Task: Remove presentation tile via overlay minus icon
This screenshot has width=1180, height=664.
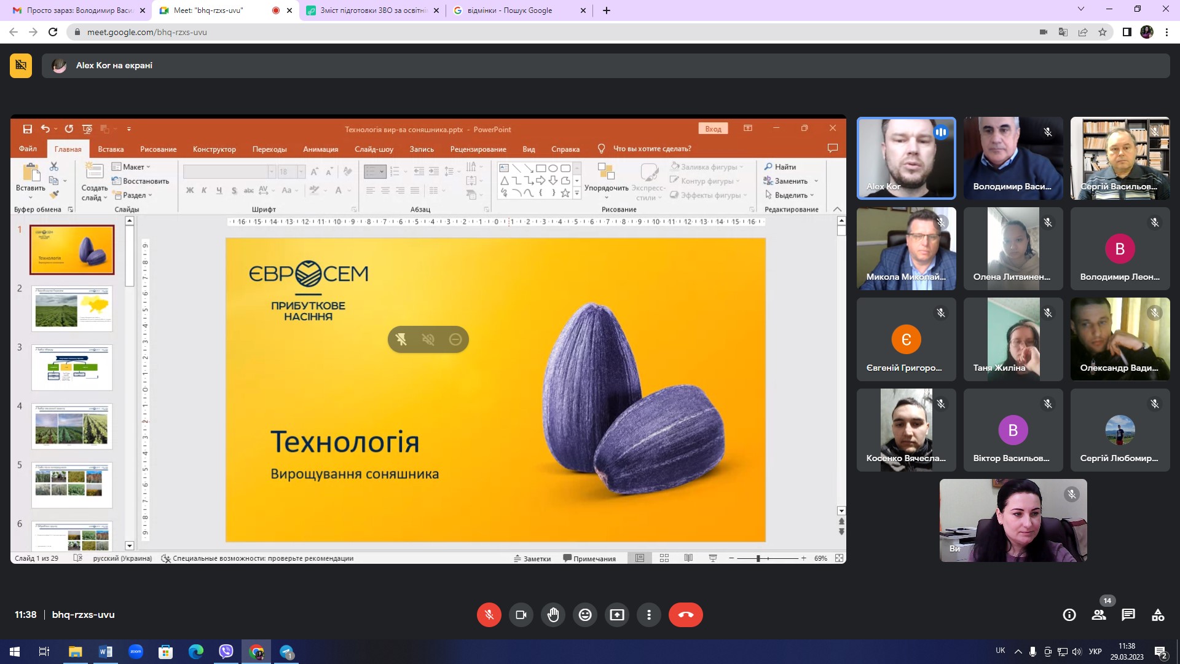Action: (x=455, y=339)
